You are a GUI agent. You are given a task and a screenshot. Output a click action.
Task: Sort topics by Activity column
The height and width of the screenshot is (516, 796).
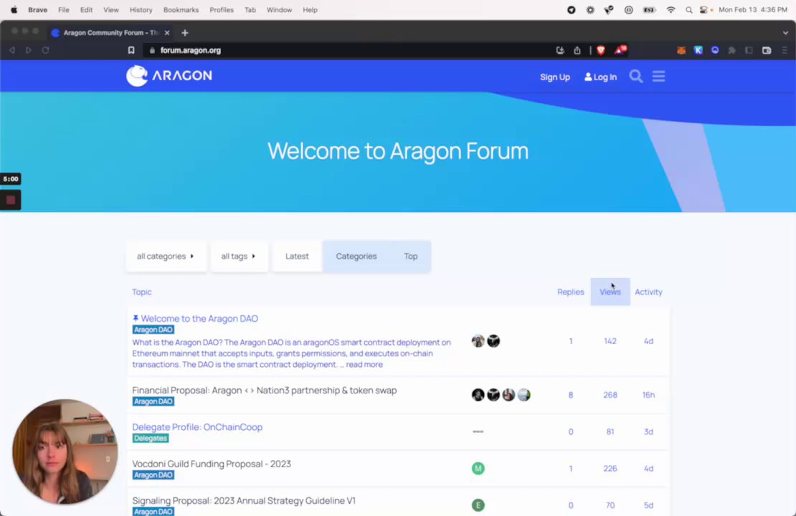(x=648, y=292)
